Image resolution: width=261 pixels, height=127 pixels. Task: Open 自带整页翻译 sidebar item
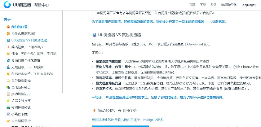click(x=21, y=81)
